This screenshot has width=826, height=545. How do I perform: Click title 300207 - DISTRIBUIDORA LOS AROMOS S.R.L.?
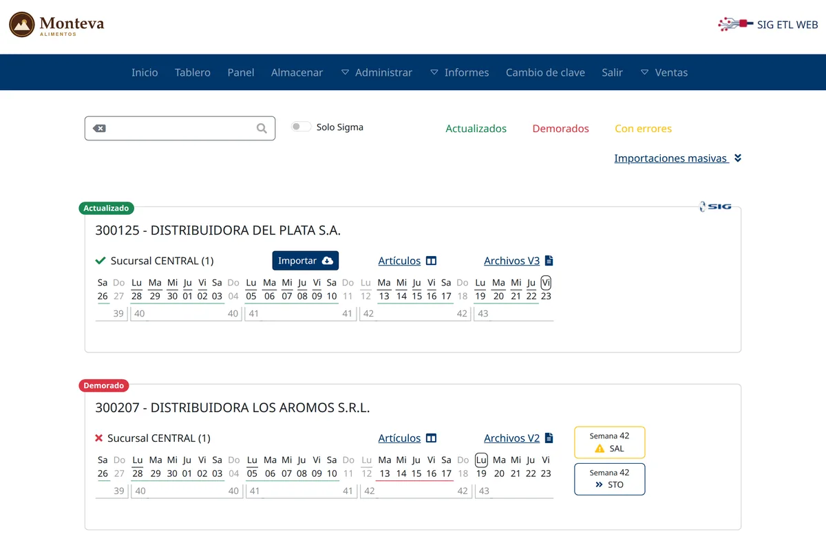233,408
